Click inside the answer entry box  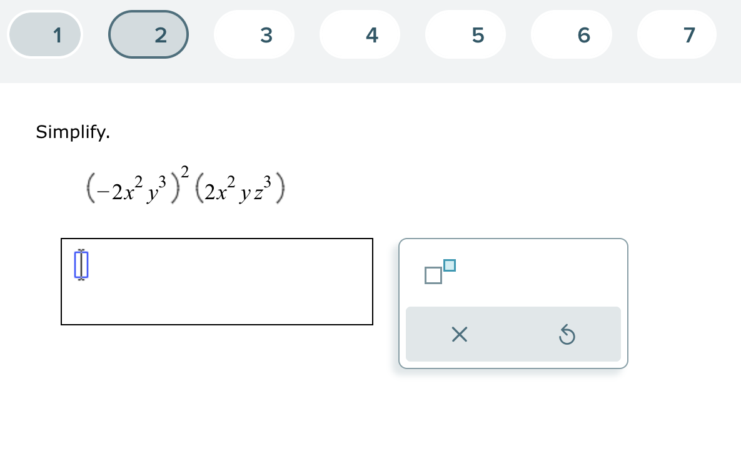point(217,281)
